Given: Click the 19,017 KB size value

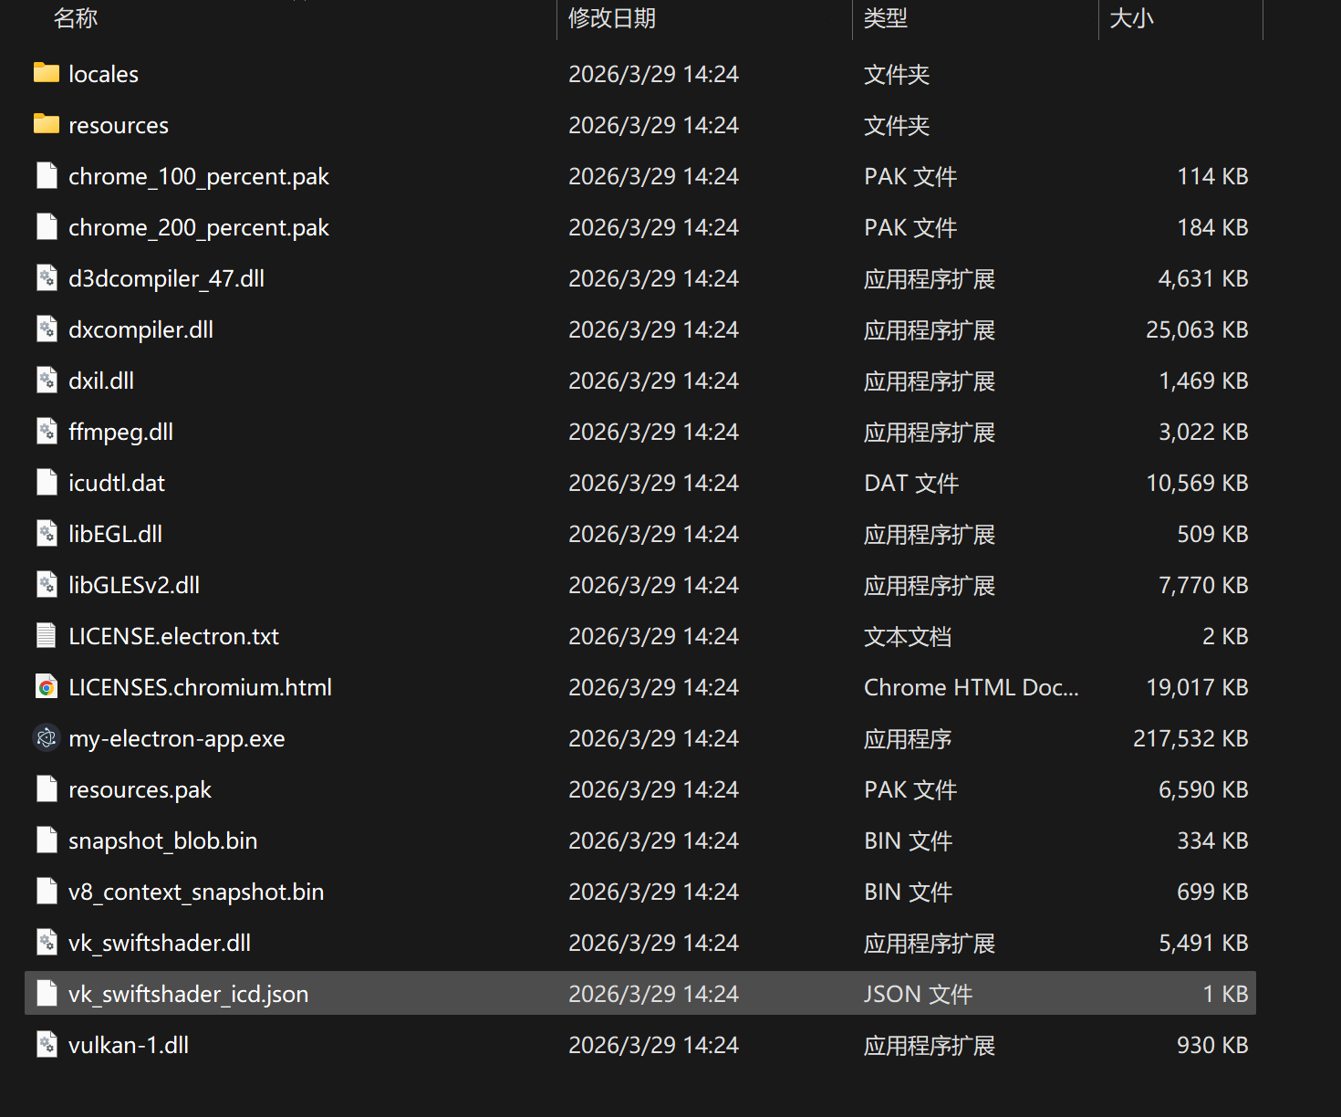Looking at the screenshot, I should [1197, 687].
